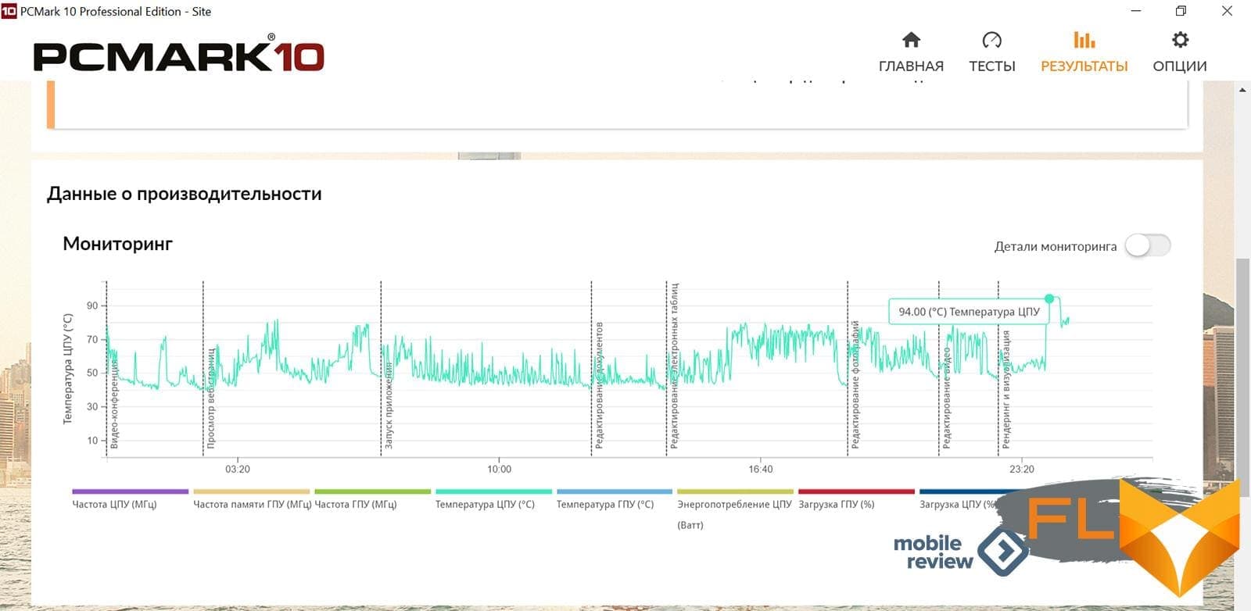Click the Редактирование электронных таблиц marker
Viewport: 1251px width, 611px height.
pos(667,369)
